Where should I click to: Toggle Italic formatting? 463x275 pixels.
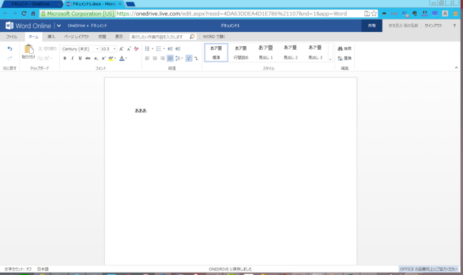[72, 58]
